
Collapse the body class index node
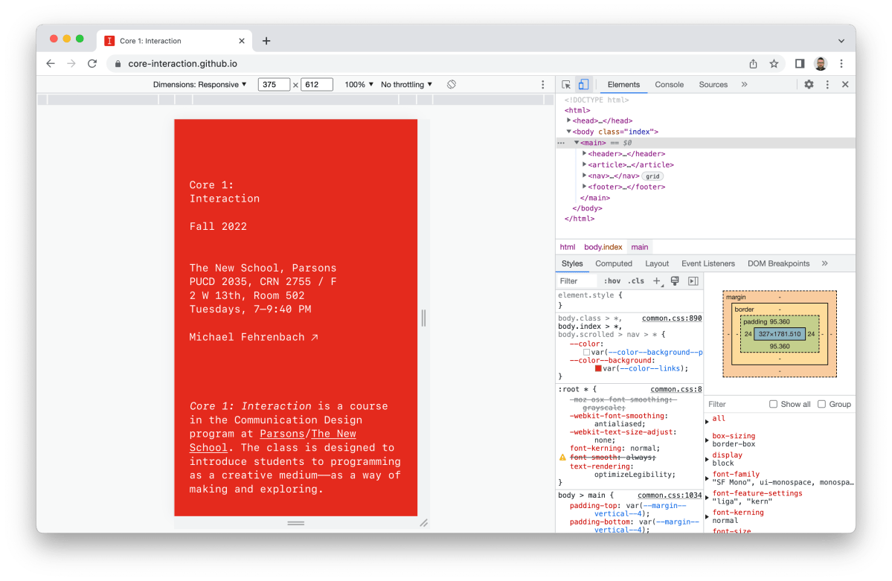point(568,132)
